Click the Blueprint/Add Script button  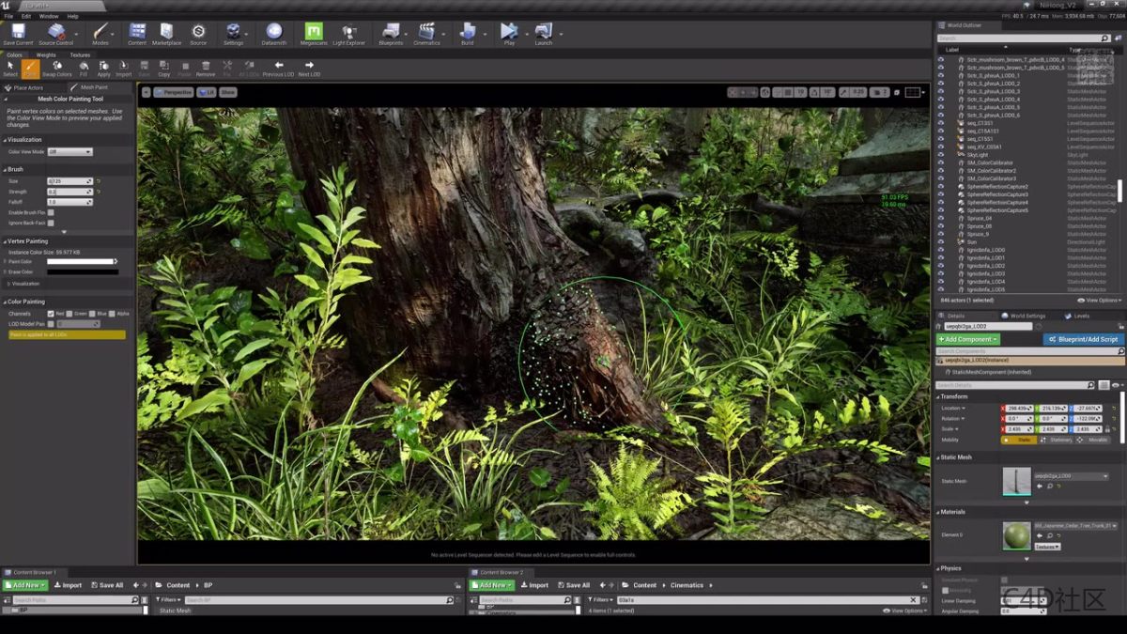click(x=1083, y=339)
